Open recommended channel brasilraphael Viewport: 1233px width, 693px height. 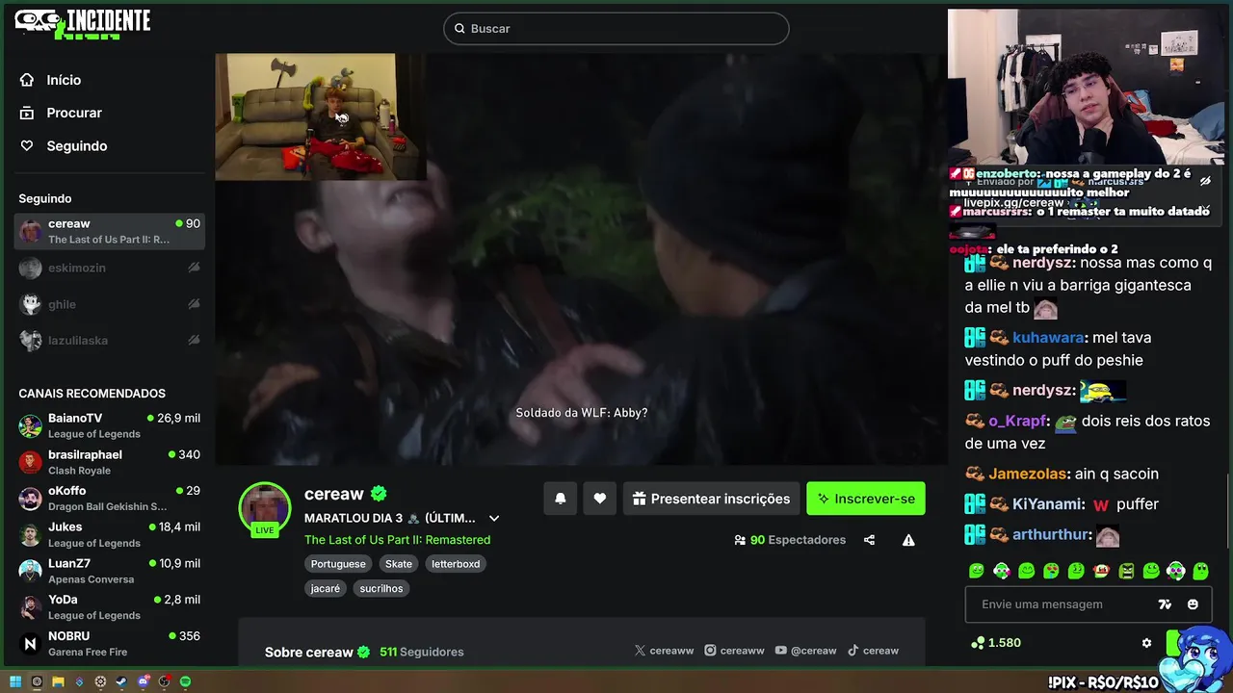tap(109, 462)
